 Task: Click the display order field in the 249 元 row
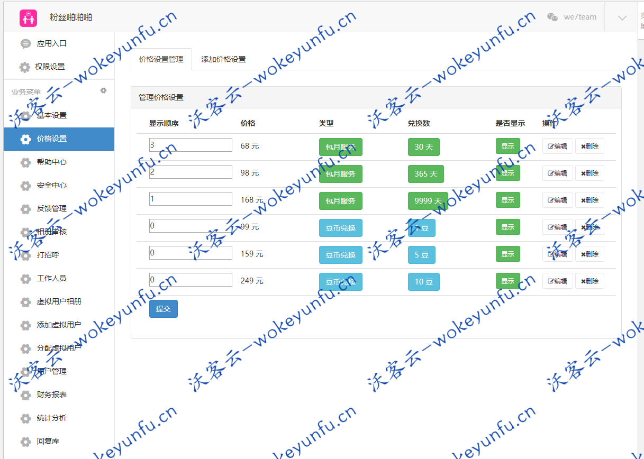(x=191, y=280)
